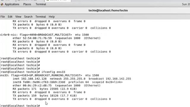Click the RX packets 171 line
The image size is (190, 107).
pos(45,89)
